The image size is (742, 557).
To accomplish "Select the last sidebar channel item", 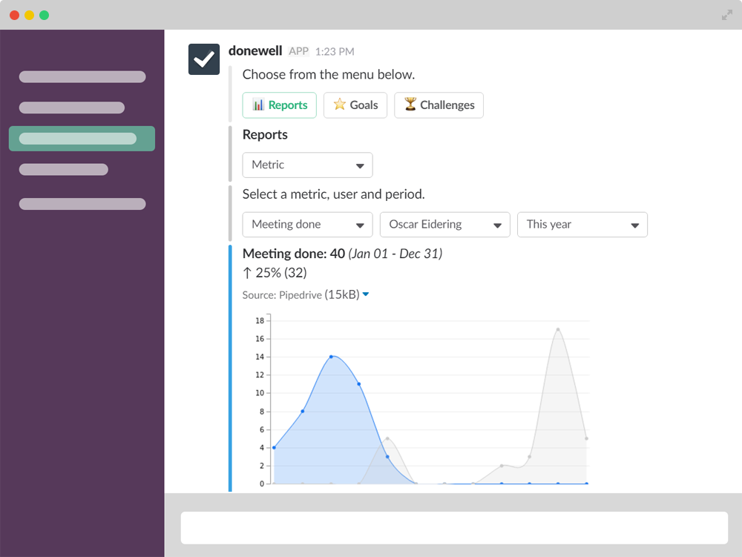I will click(x=82, y=204).
